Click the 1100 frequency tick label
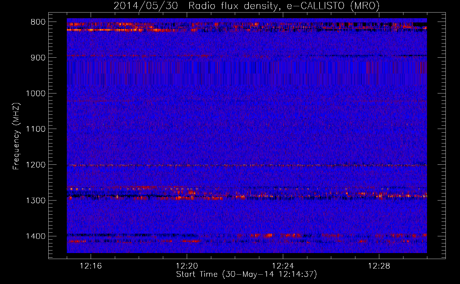Viewport: 460px width, 284px height. pyautogui.click(x=36, y=129)
